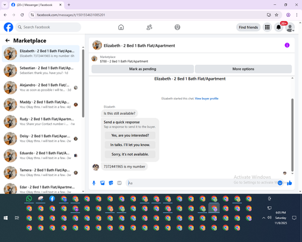The height and width of the screenshot is (242, 302).
Task: Click the sticker picker icon
Action: click(111, 183)
